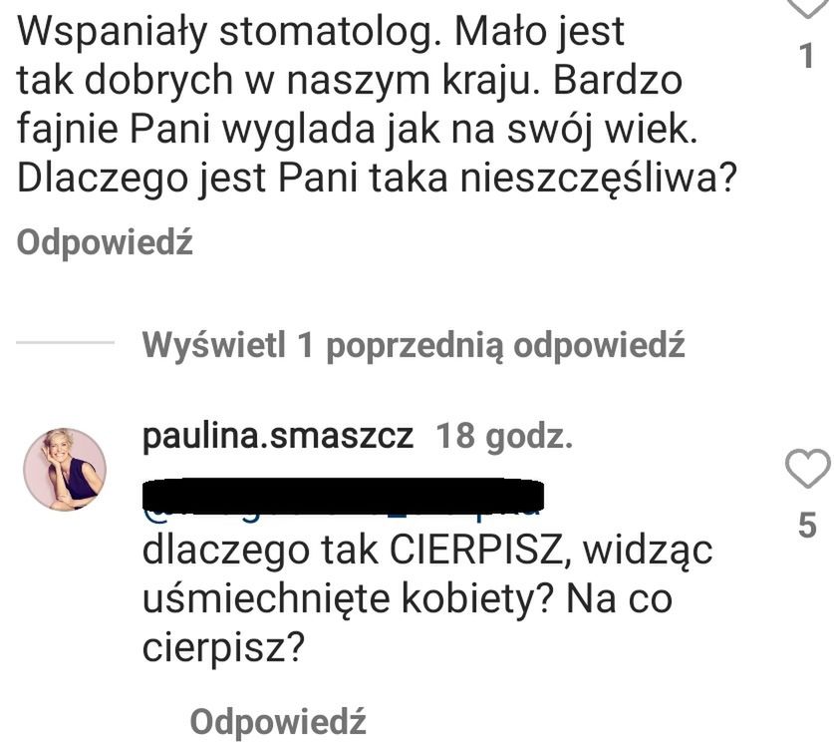View the 1 like count on top comment
Screen dimensions: 834x745
(807, 56)
